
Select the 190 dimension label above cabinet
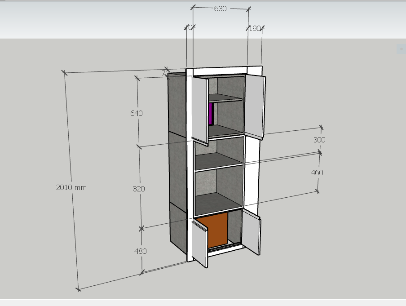tap(255, 28)
